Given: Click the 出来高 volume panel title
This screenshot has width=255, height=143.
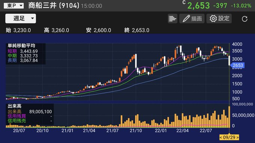Looking at the screenshot, I should 15,106.
